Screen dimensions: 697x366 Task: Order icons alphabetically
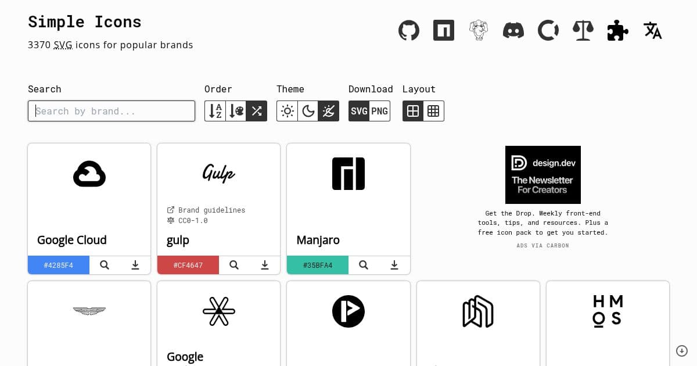215,111
